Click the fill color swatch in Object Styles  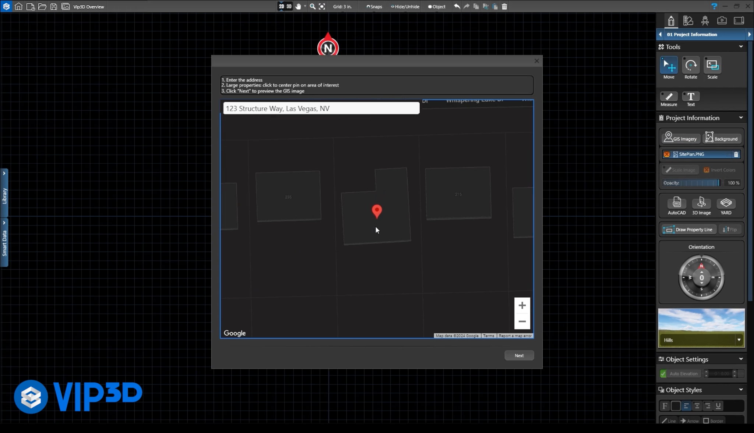(675, 406)
